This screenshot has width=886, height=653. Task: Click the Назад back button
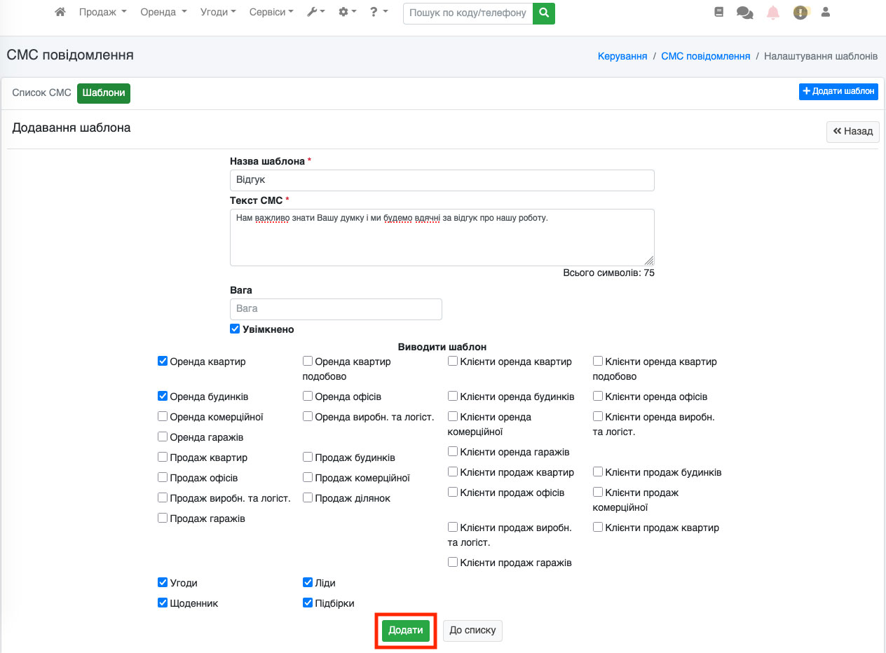click(x=852, y=131)
